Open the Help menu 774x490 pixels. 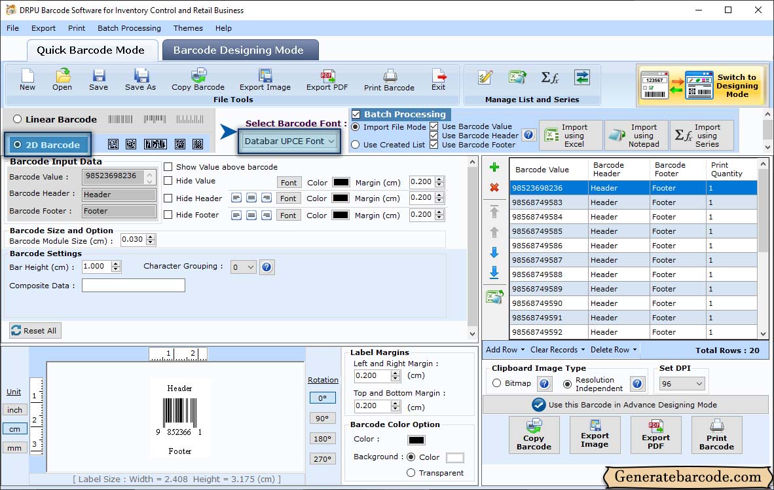[223, 28]
